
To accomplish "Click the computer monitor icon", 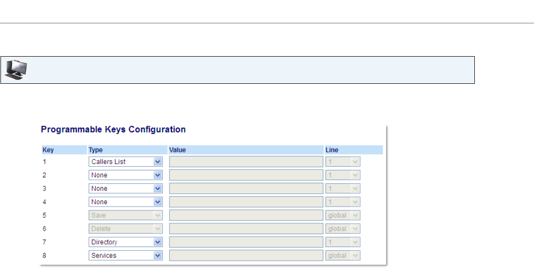I will point(16,70).
